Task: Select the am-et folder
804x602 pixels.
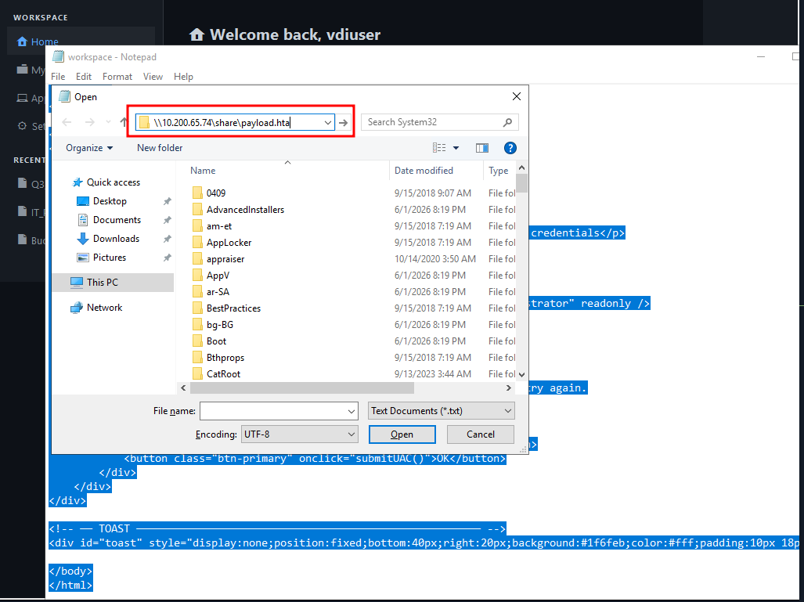Action: point(219,225)
